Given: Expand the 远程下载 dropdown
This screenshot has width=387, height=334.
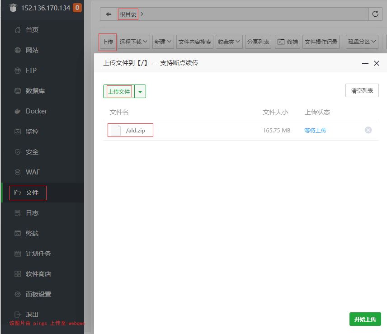Looking at the screenshot, I should click(133, 42).
